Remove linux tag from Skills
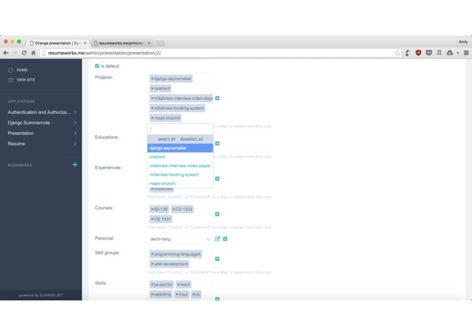The image size is (472, 335). point(177,294)
